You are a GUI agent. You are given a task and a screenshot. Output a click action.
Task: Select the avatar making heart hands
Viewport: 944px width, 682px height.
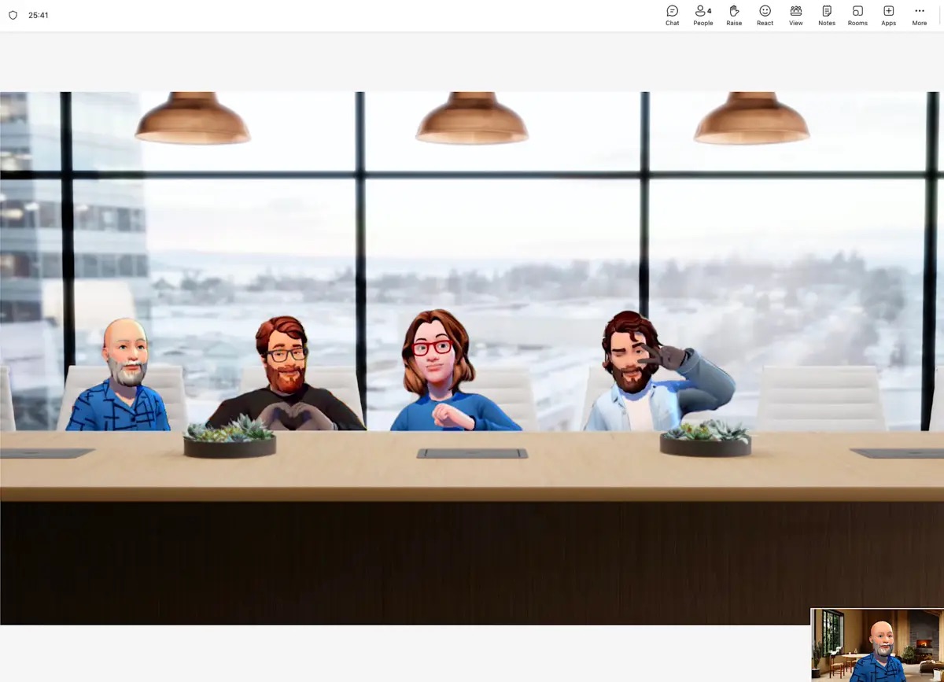click(285, 374)
